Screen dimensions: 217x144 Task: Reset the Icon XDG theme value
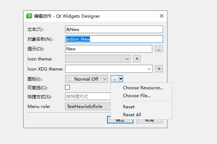click(x=159, y=69)
